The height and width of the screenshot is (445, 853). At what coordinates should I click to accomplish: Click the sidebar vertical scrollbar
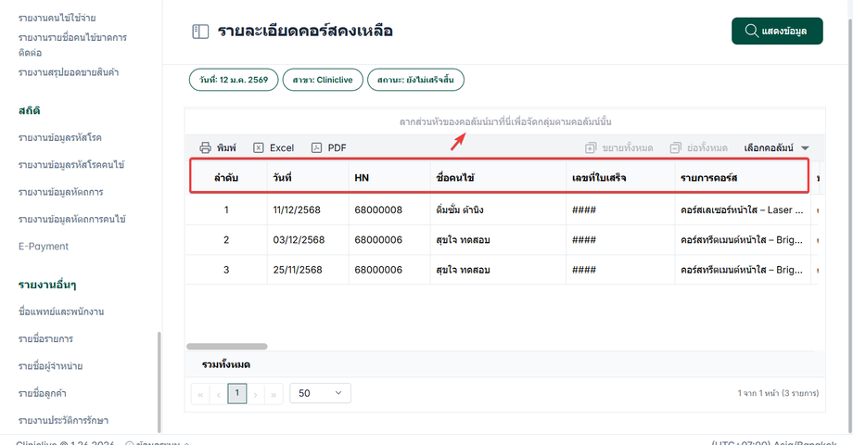coord(159,382)
